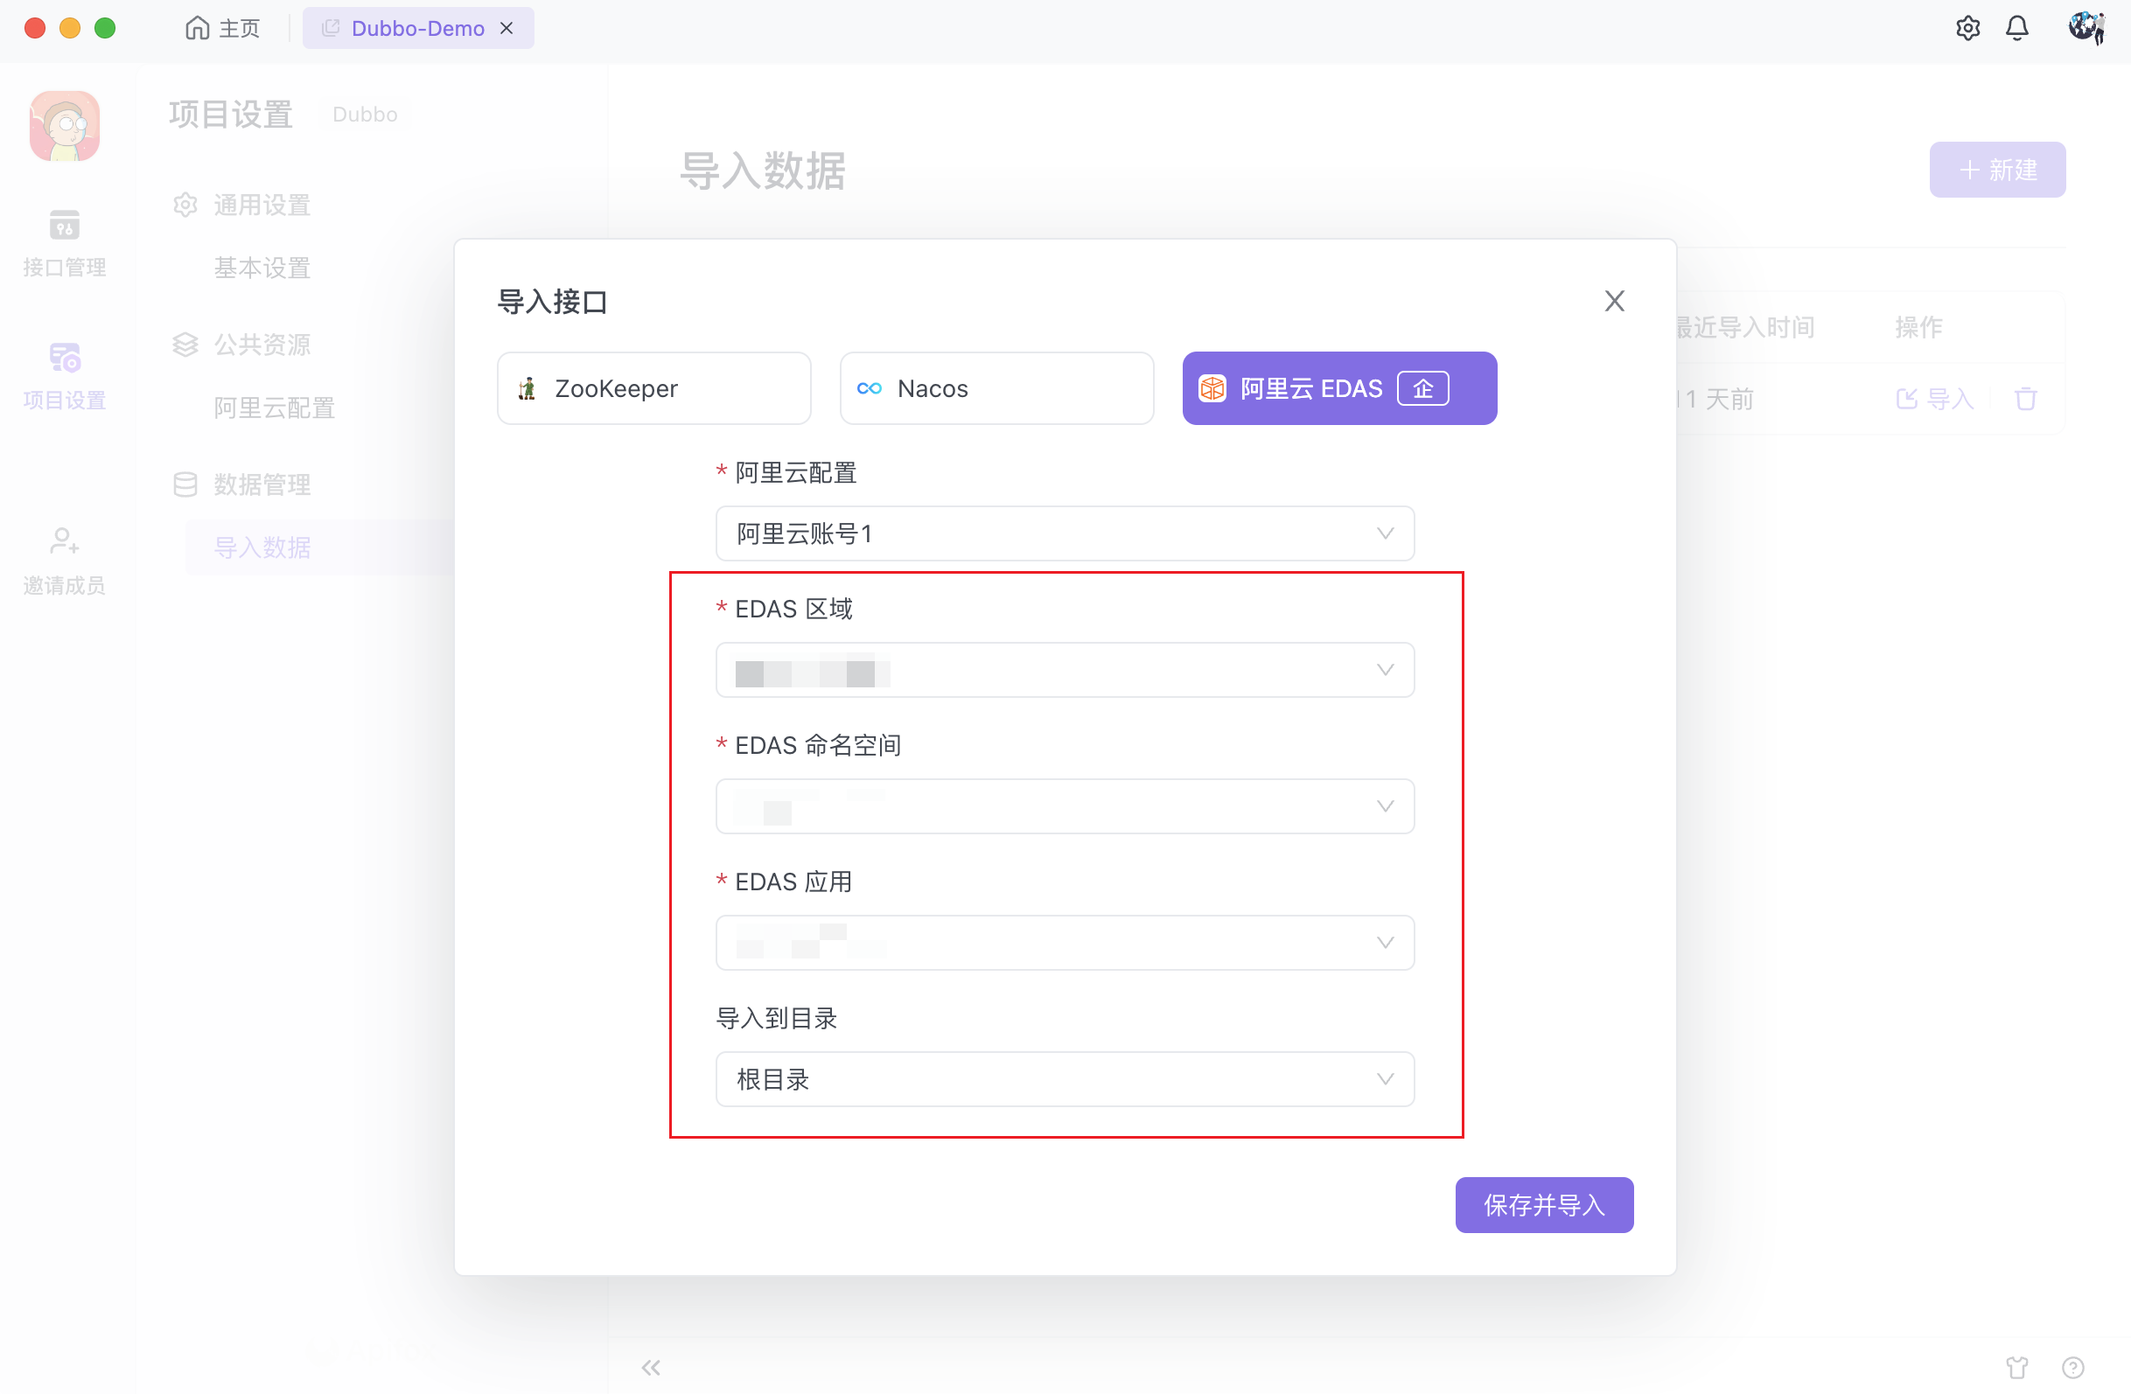
Task: Collapse sidebar with double chevron icon
Action: pyautogui.click(x=651, y=1367)
